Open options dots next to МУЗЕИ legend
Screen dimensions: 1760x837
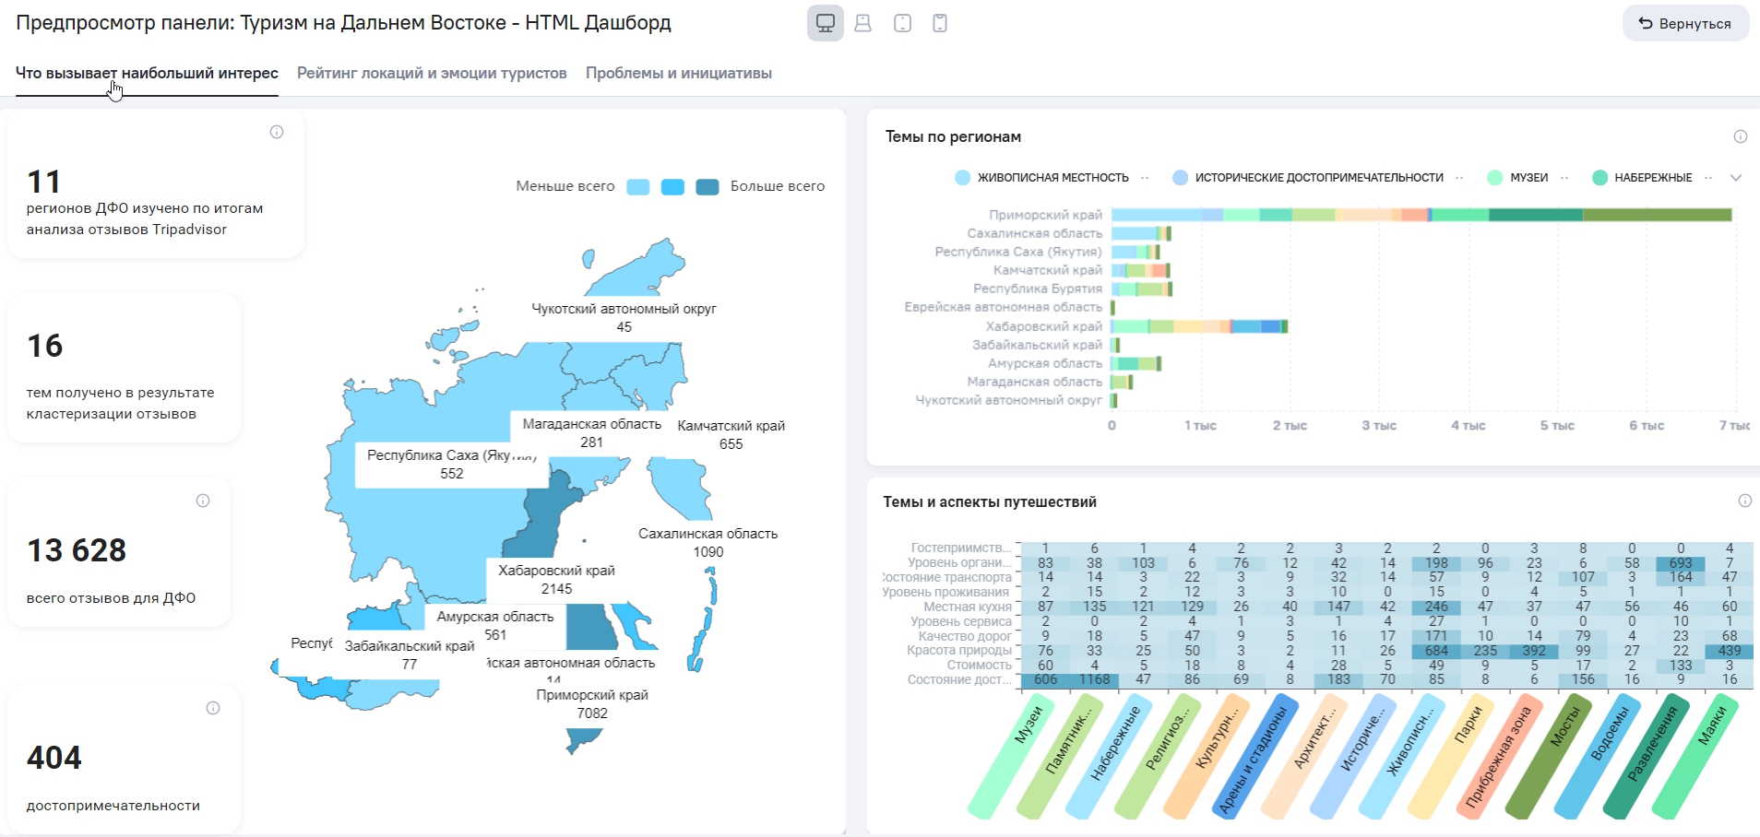pyautogui.click(x=1564, y=178)
